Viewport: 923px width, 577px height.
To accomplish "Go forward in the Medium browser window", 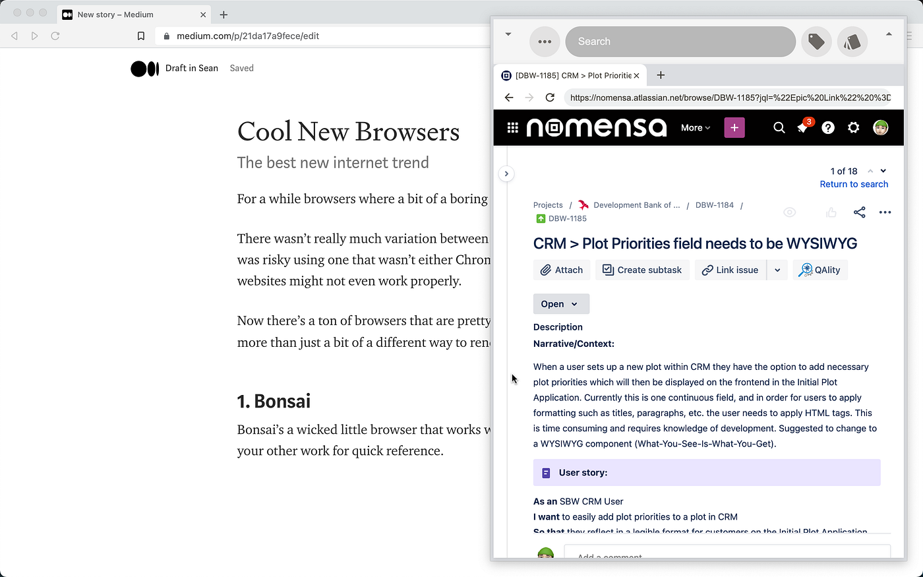I will pos(35,36).
